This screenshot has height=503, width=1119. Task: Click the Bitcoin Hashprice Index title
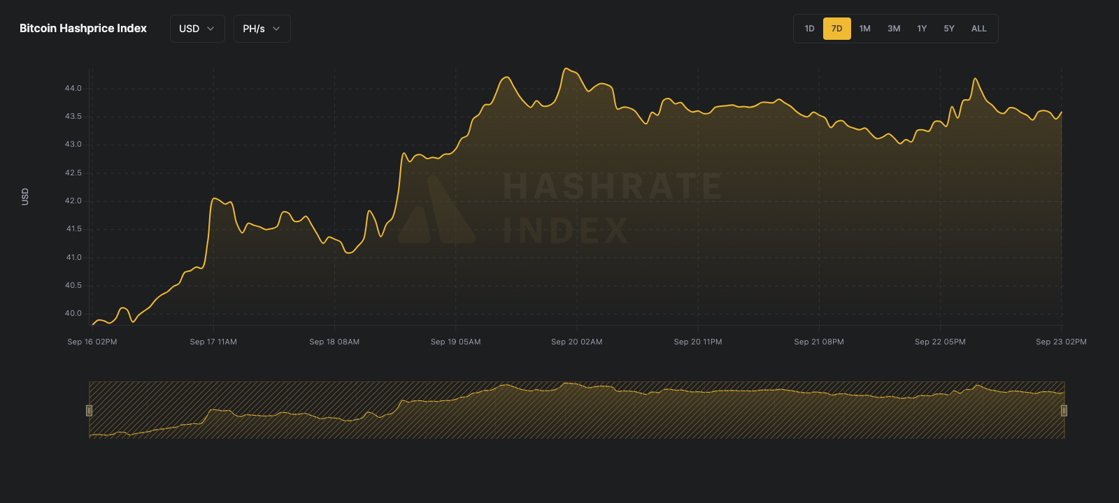point(83,29)
